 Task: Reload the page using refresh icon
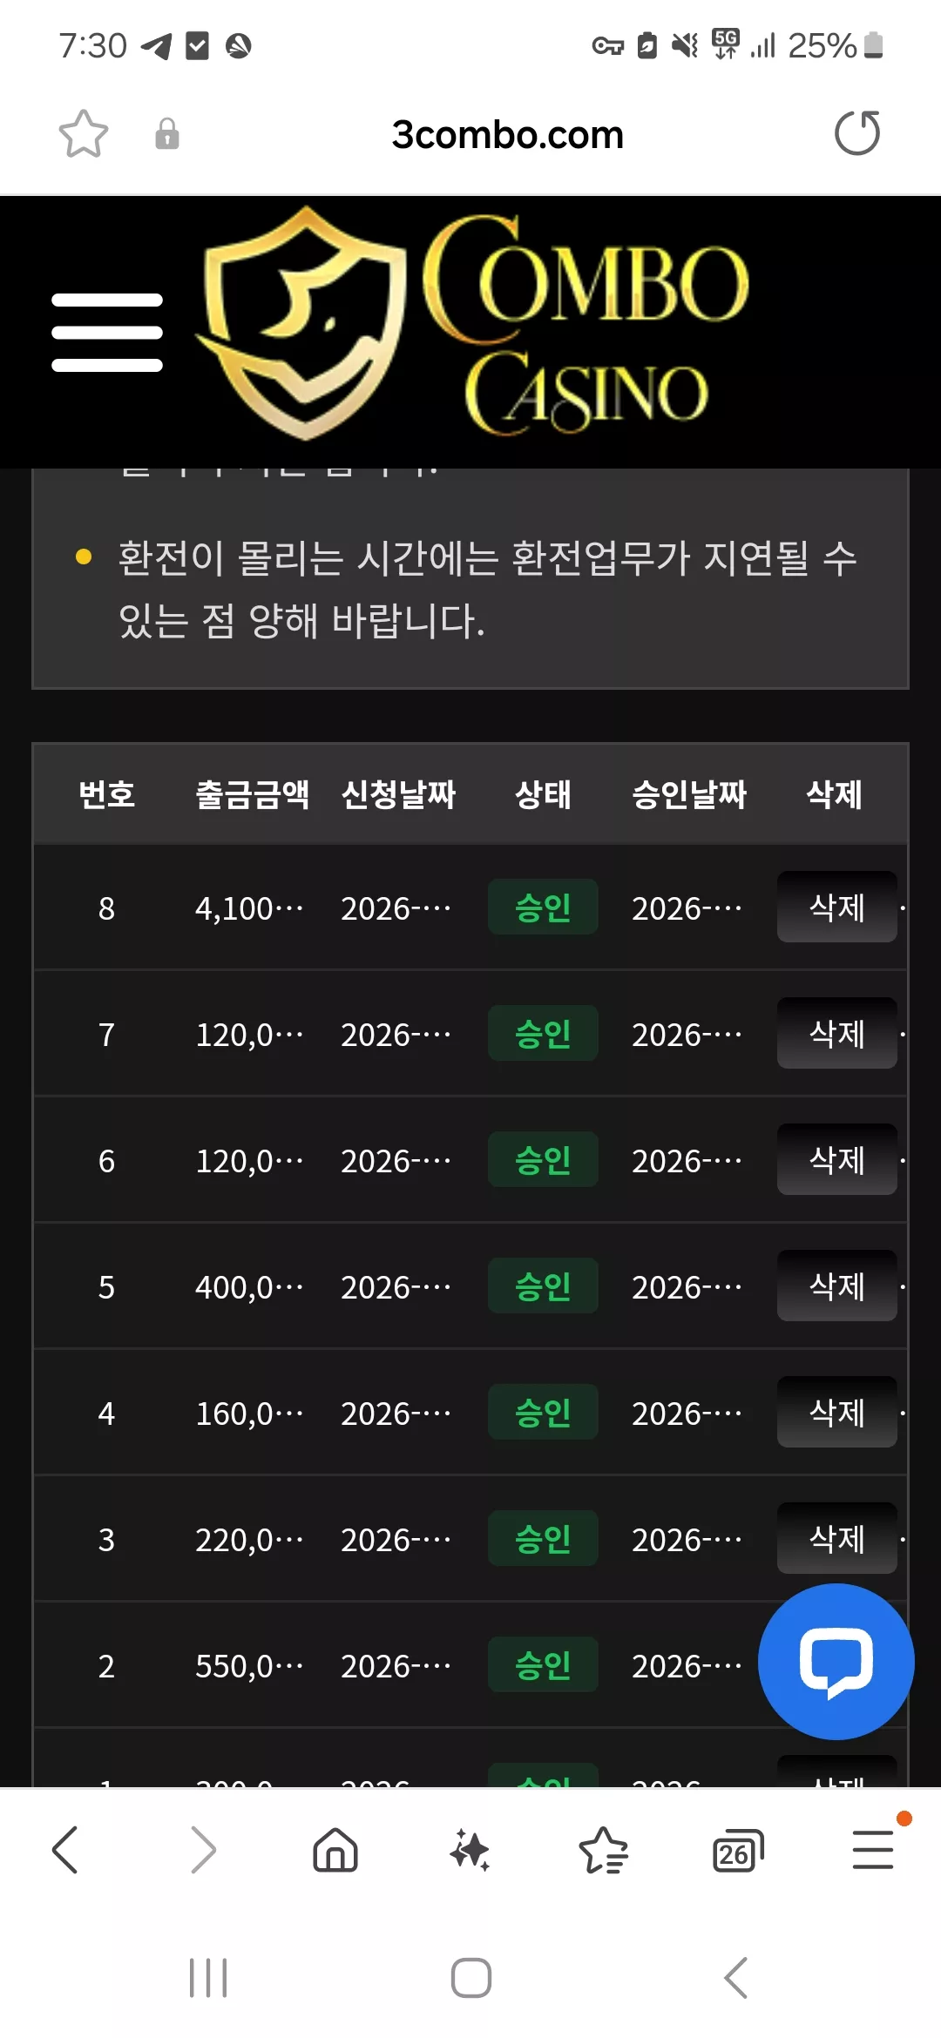point(857,133)
